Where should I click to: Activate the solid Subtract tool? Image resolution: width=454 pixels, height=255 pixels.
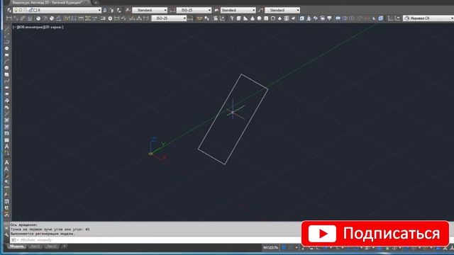(345, 18)
